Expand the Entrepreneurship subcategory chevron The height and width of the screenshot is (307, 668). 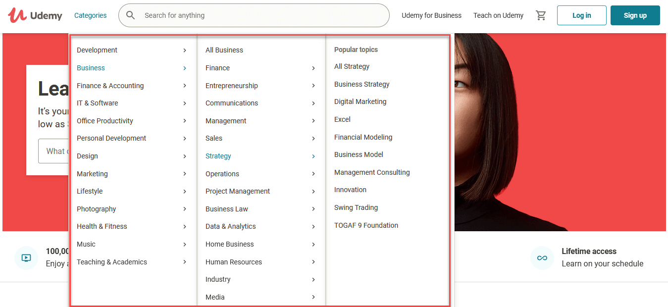[x=313, y=86]
